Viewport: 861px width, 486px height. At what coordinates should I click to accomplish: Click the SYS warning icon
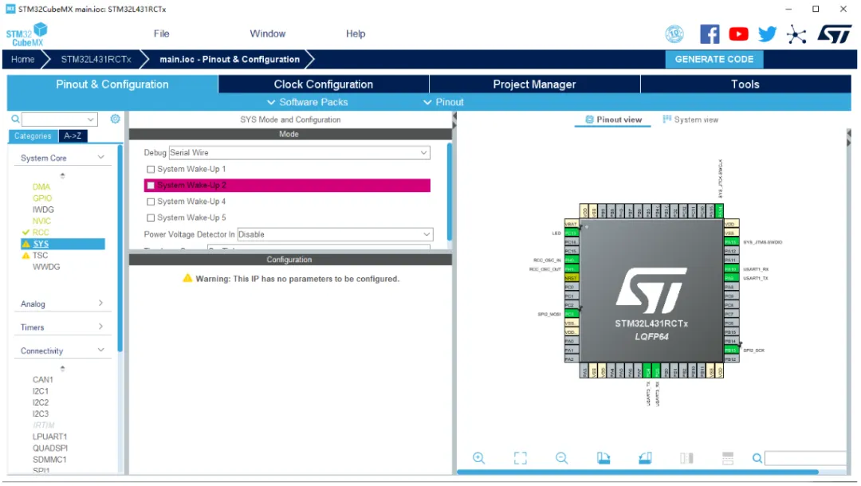point(26,244)
